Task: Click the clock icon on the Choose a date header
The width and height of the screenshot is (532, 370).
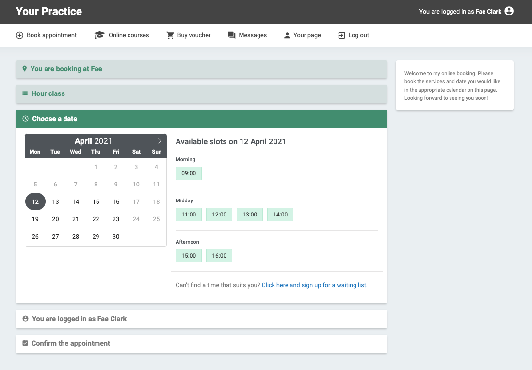Action: 24,118
